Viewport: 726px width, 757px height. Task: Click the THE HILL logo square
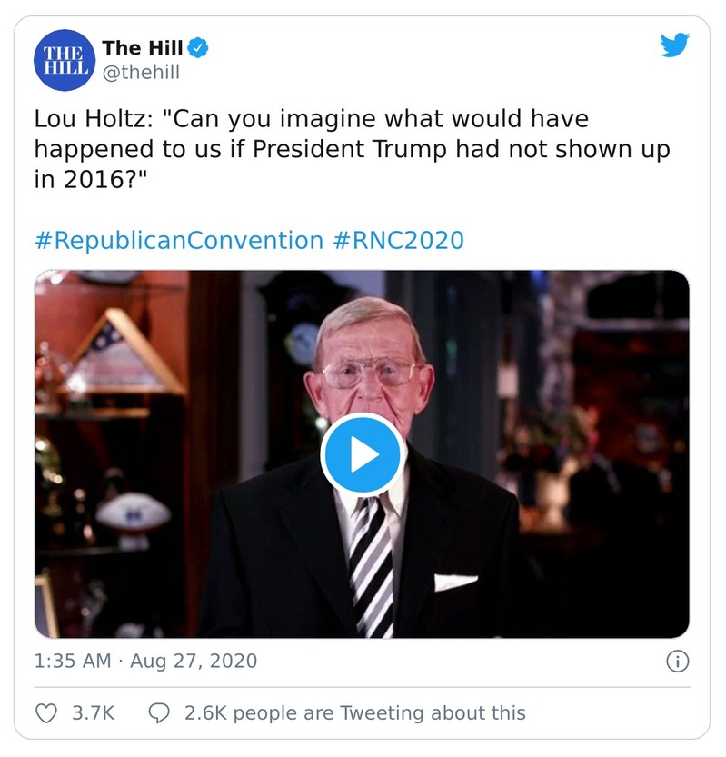point(63,58)
